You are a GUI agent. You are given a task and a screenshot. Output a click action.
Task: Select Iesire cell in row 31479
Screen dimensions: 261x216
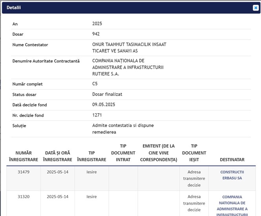[x=91, y=172]
